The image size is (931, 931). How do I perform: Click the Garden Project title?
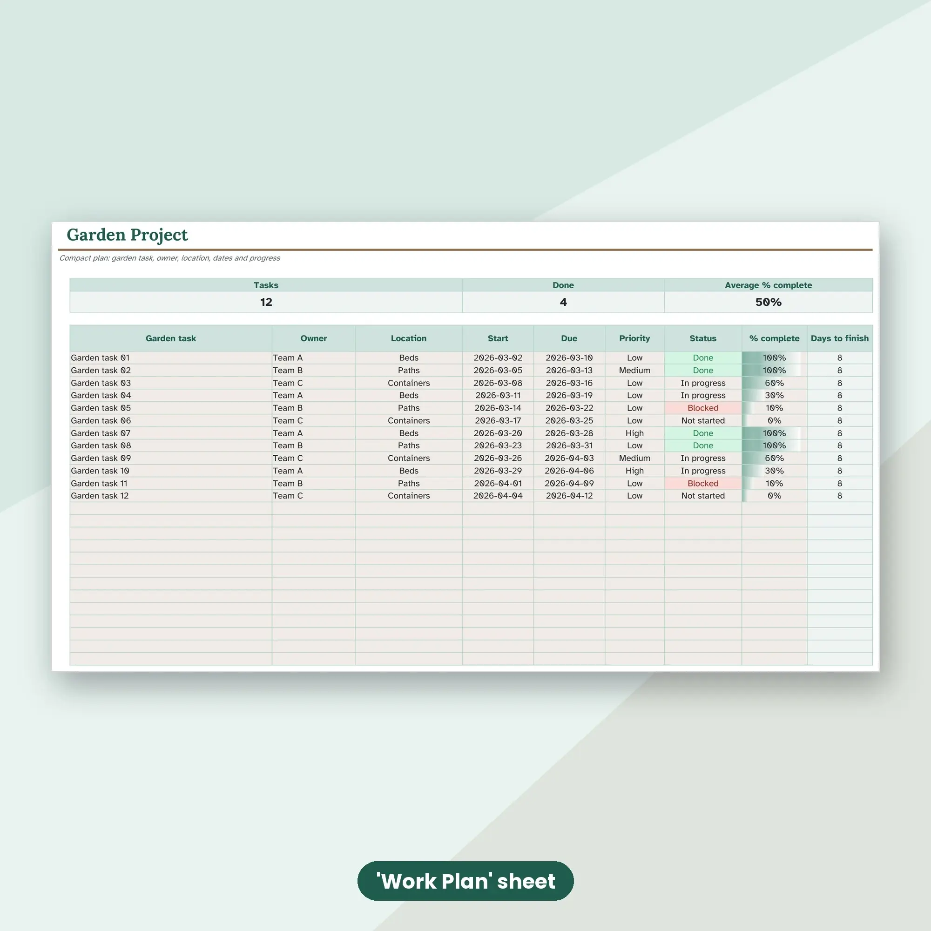(x=127, y=235)
